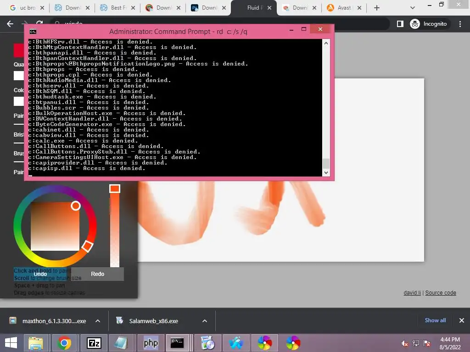
Task: Open File Explorer from taskbar
Action: click(36, 343)
